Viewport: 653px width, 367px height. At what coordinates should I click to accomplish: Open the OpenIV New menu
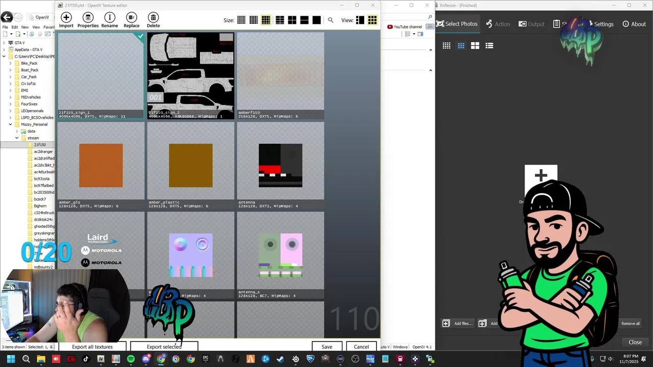(x=25, y=27)
